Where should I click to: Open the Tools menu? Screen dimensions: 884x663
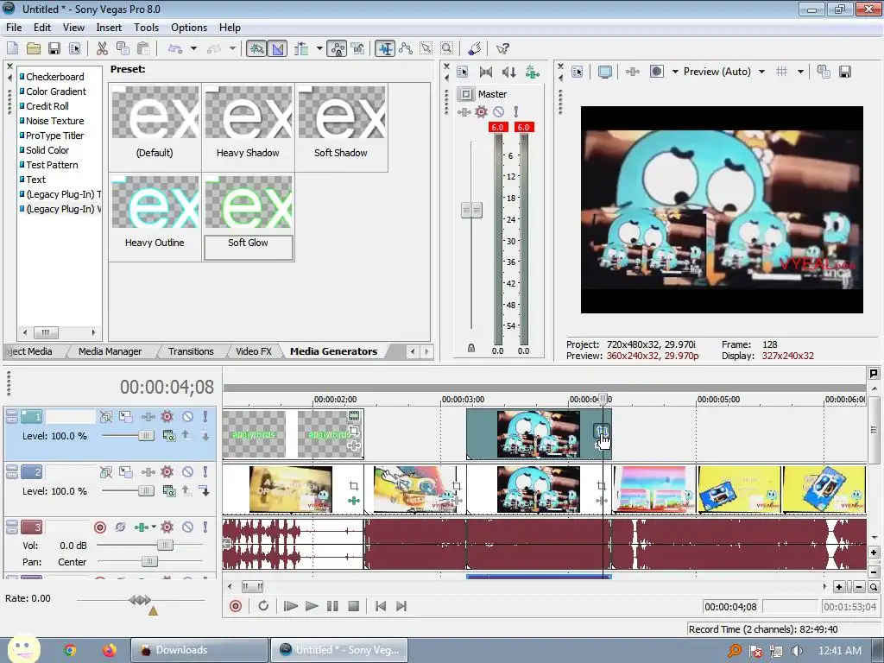(146, 27)
